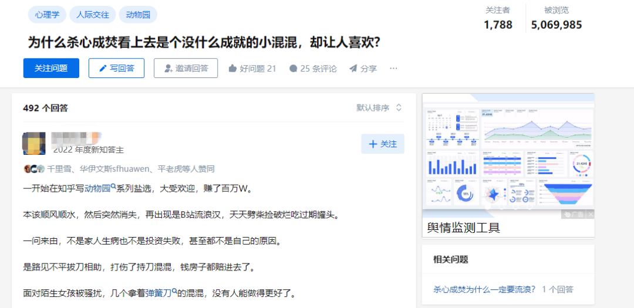The width and height of the screenshot is (634, 308).
Task: Click the 动物园 search keyword link in answer
Action: 100,188
